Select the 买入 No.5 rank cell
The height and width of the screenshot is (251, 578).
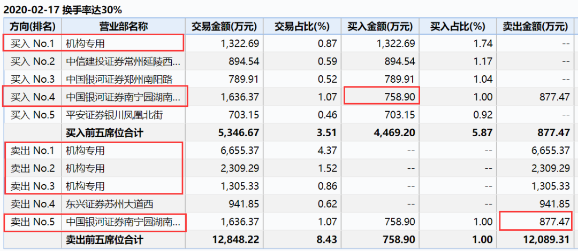pos(33,115)
